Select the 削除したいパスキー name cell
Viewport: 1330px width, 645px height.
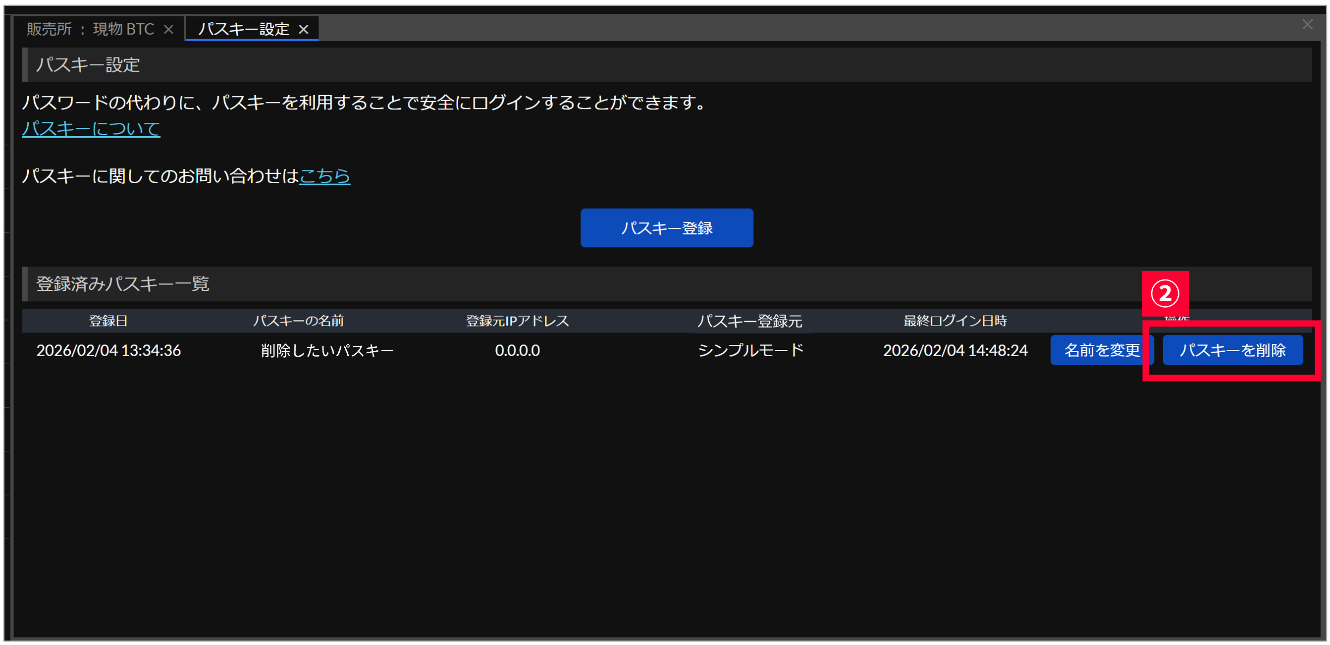click(327, 351)
